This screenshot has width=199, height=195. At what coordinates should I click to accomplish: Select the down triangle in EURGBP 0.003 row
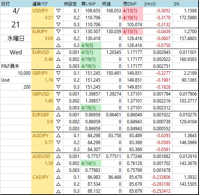[x=59, y=129]
